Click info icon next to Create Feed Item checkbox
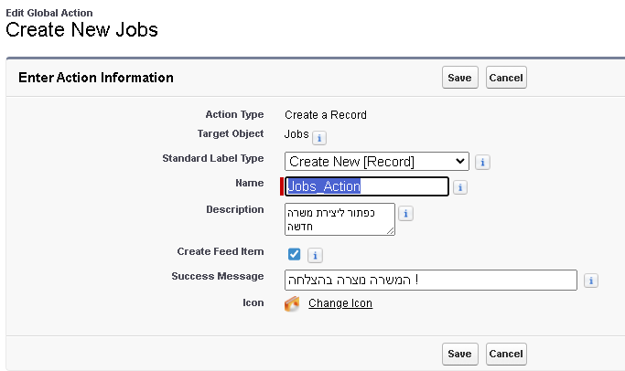625x371 pixels. pos(314,255)
